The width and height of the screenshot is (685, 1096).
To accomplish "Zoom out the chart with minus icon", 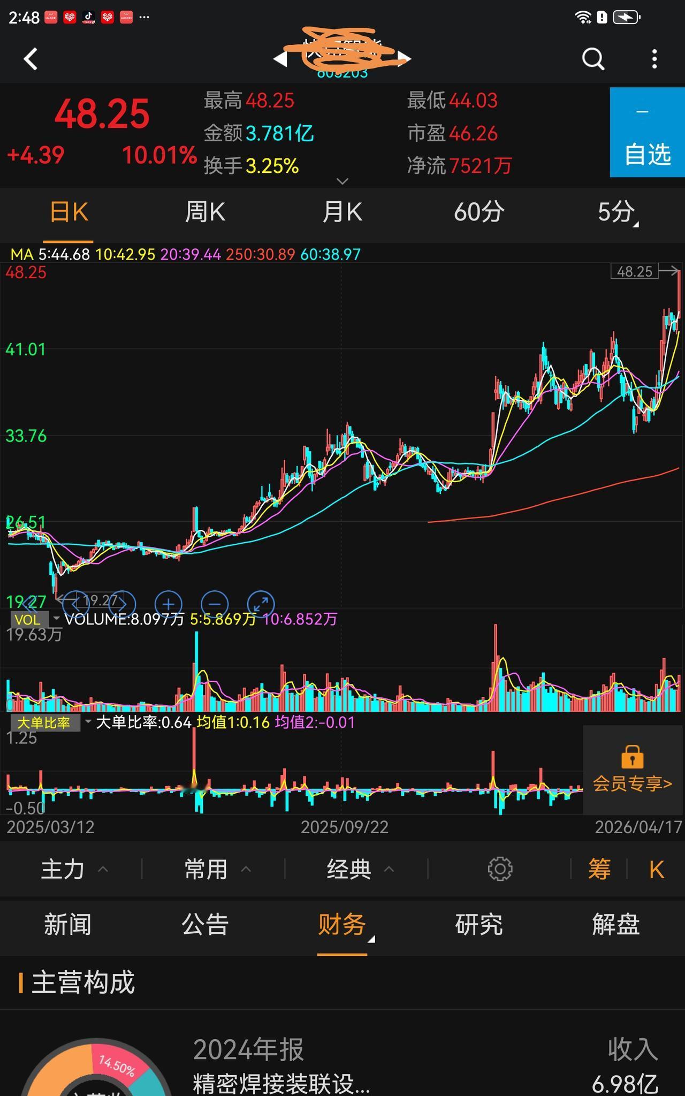I will pyautogui.click(x=215, y=604).
